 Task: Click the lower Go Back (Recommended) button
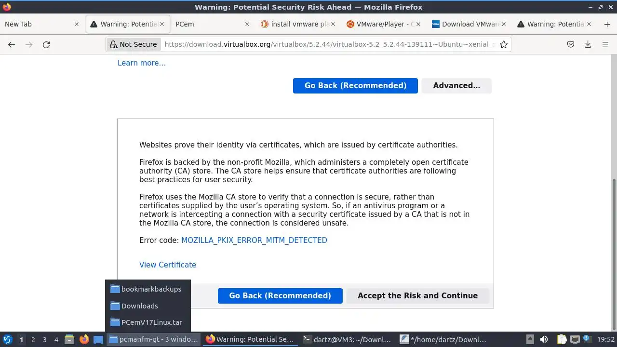coord(280,295)
